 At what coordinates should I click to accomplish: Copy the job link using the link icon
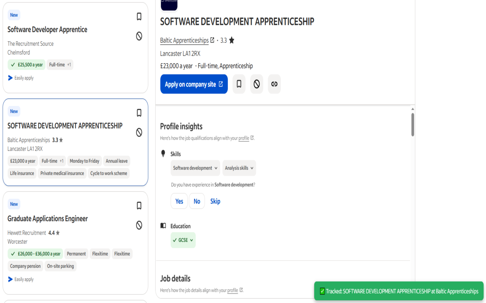click(x=274, y=84)
